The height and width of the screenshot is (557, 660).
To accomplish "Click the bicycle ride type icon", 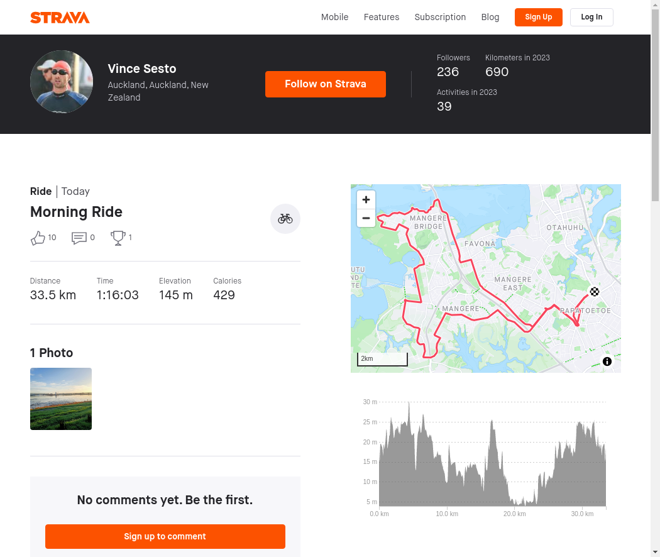I will (285, 219).
